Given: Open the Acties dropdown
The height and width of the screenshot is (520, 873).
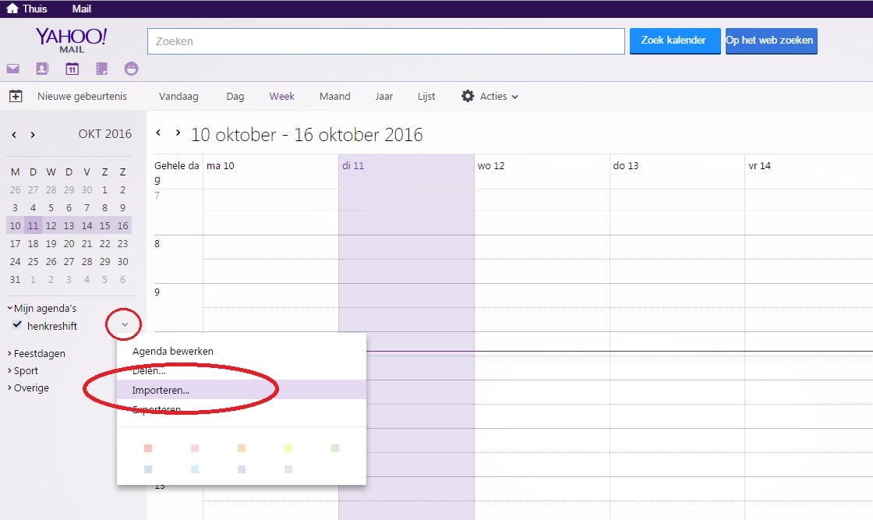Looking at the screenshot, I should [499, 97].
